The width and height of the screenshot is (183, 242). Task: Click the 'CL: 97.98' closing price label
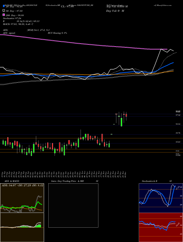[x=67, y=7]
